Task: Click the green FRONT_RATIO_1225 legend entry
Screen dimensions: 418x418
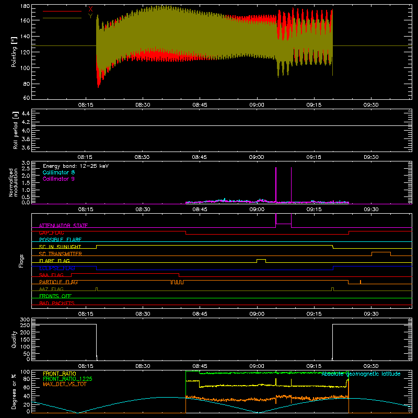Action: point(67,379)
